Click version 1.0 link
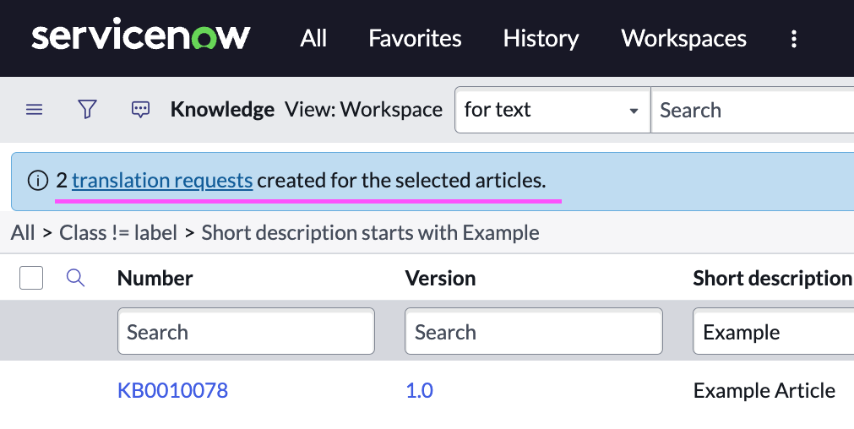This screenshot has width=854, height=429. click(419, 390)
